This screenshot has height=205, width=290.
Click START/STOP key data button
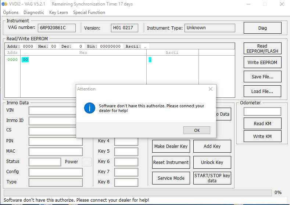pyautogui.click(x=212, y=178)
